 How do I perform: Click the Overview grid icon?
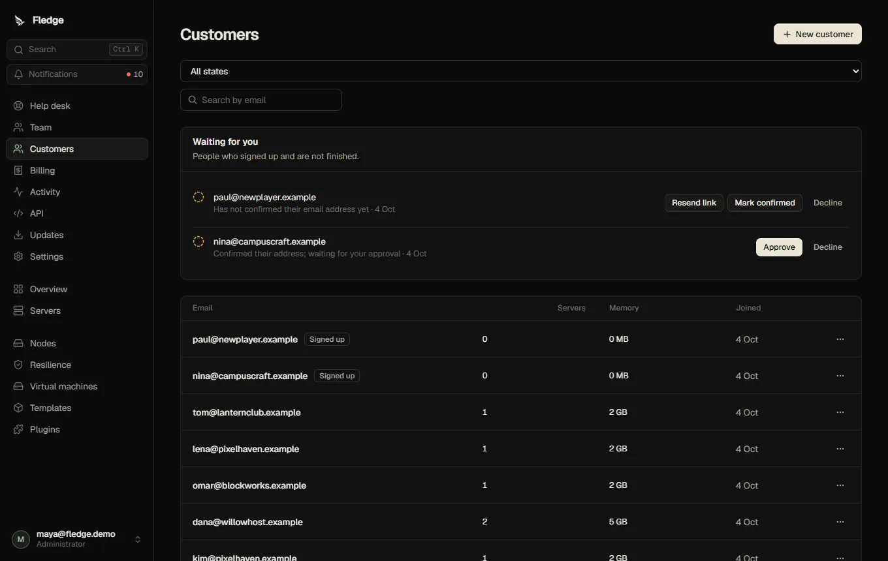pos(18,289)
